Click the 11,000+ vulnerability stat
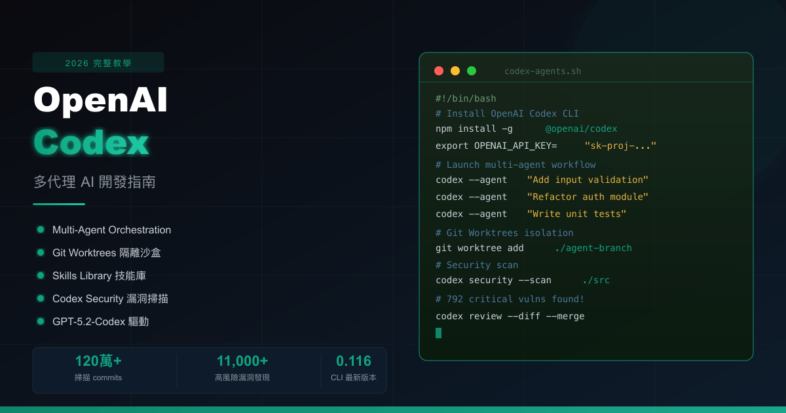The image size is (786, 413). click(x=242, y=361)
